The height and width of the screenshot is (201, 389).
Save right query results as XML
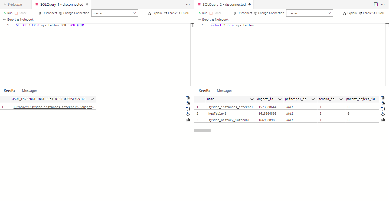pyautogui.click(x=383, y=114)
